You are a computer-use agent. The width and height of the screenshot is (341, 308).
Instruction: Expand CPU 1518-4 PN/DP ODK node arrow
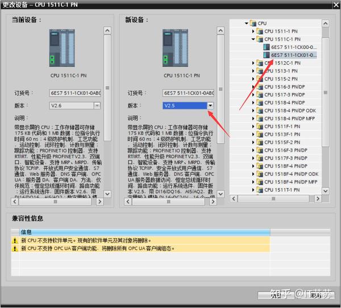tap(253, 111)
